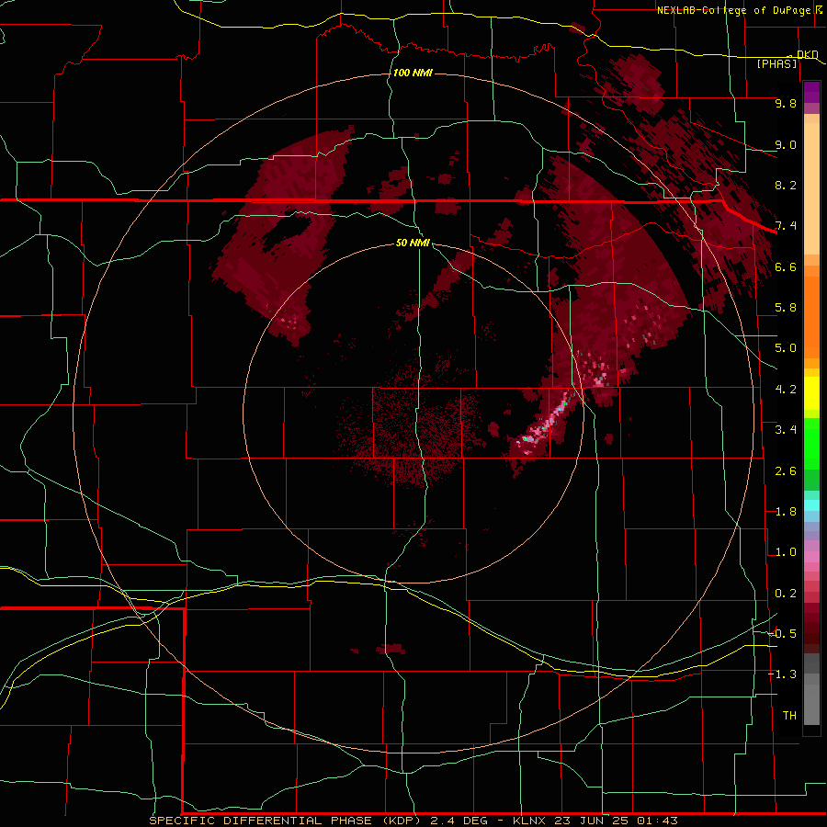The height and width of the screenshot is (827, 827).
Task: Click the 2.6 scale value
Action: point(786,471)
